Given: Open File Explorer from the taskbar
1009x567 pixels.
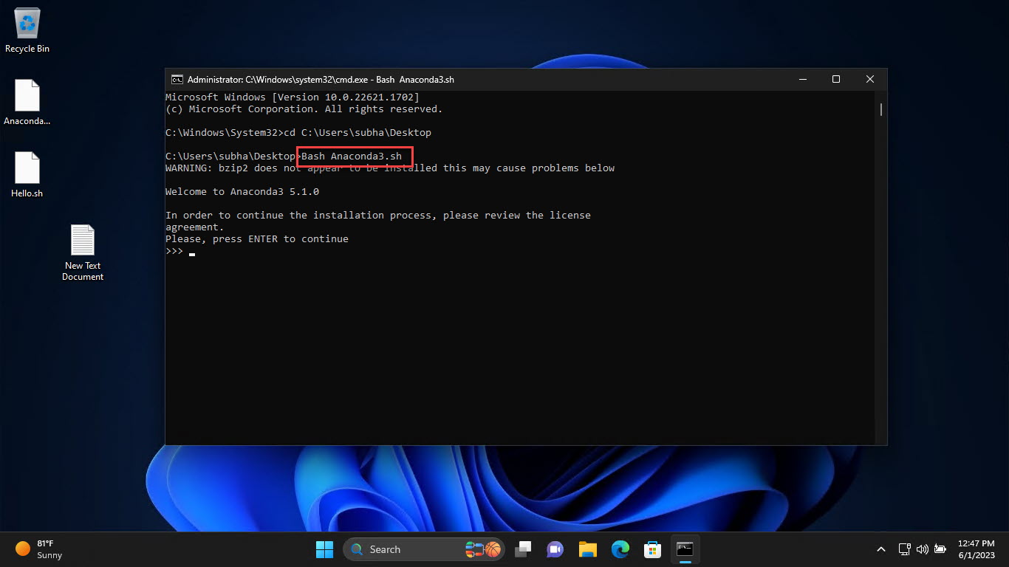Looking at the screenshot, I should coord(586,549).
